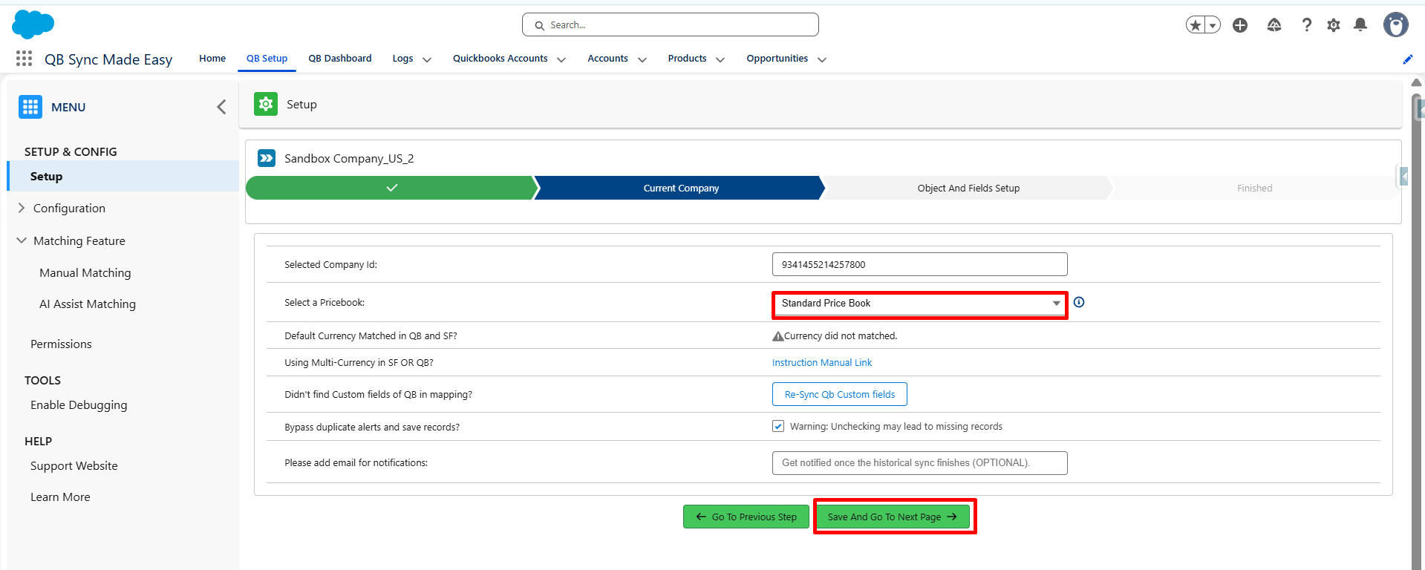The width and height of the screenshot is (1425, 570).
Task: Open Configuration in the sidebar
Action: (69, 209)
